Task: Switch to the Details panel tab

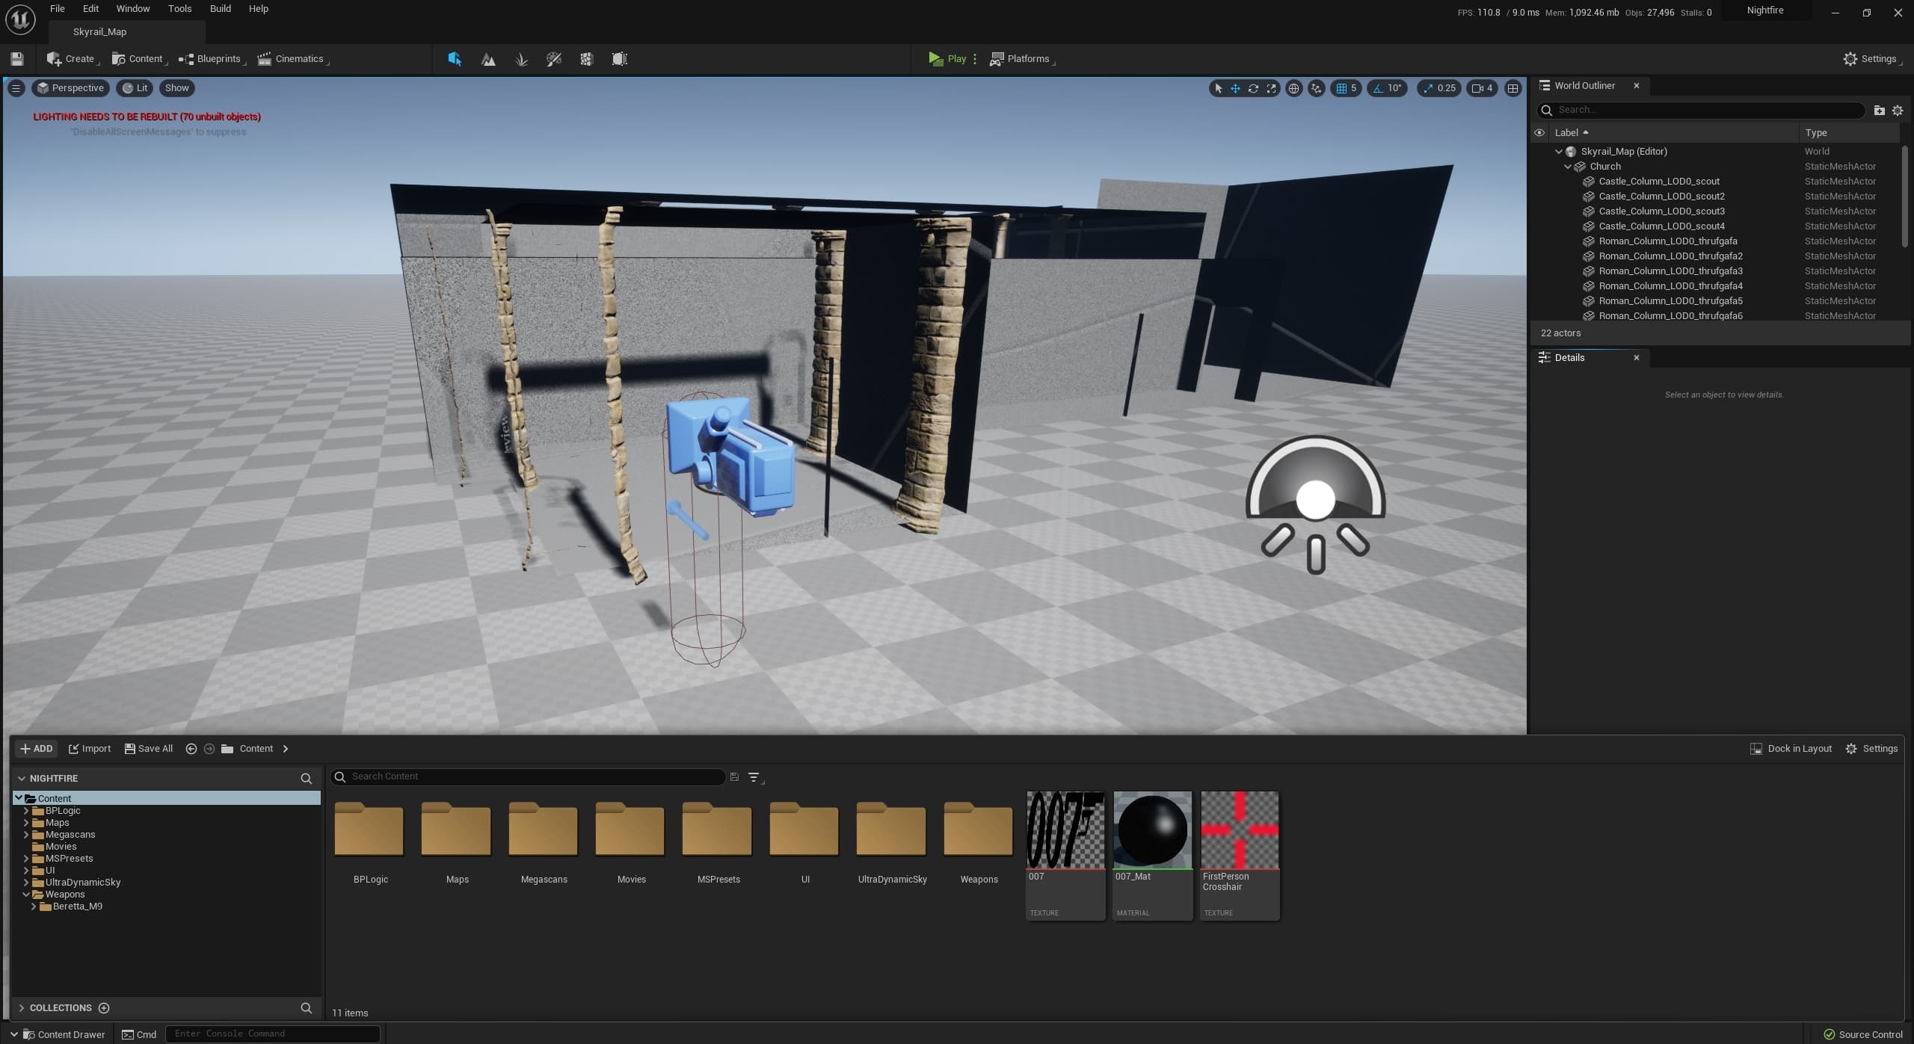Action: click(x=1569, y=358)
